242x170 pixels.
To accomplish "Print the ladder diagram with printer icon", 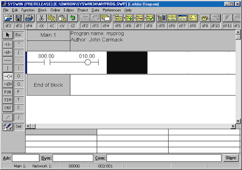I will 29,18.
